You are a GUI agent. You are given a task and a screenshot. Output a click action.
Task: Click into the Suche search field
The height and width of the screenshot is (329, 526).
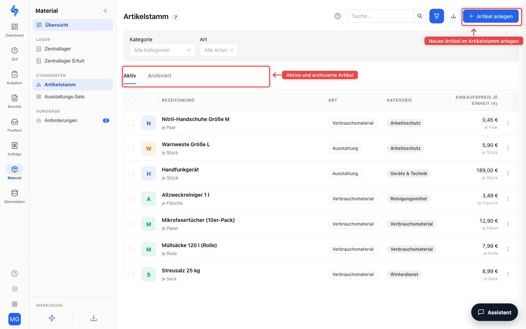[381, 16]
